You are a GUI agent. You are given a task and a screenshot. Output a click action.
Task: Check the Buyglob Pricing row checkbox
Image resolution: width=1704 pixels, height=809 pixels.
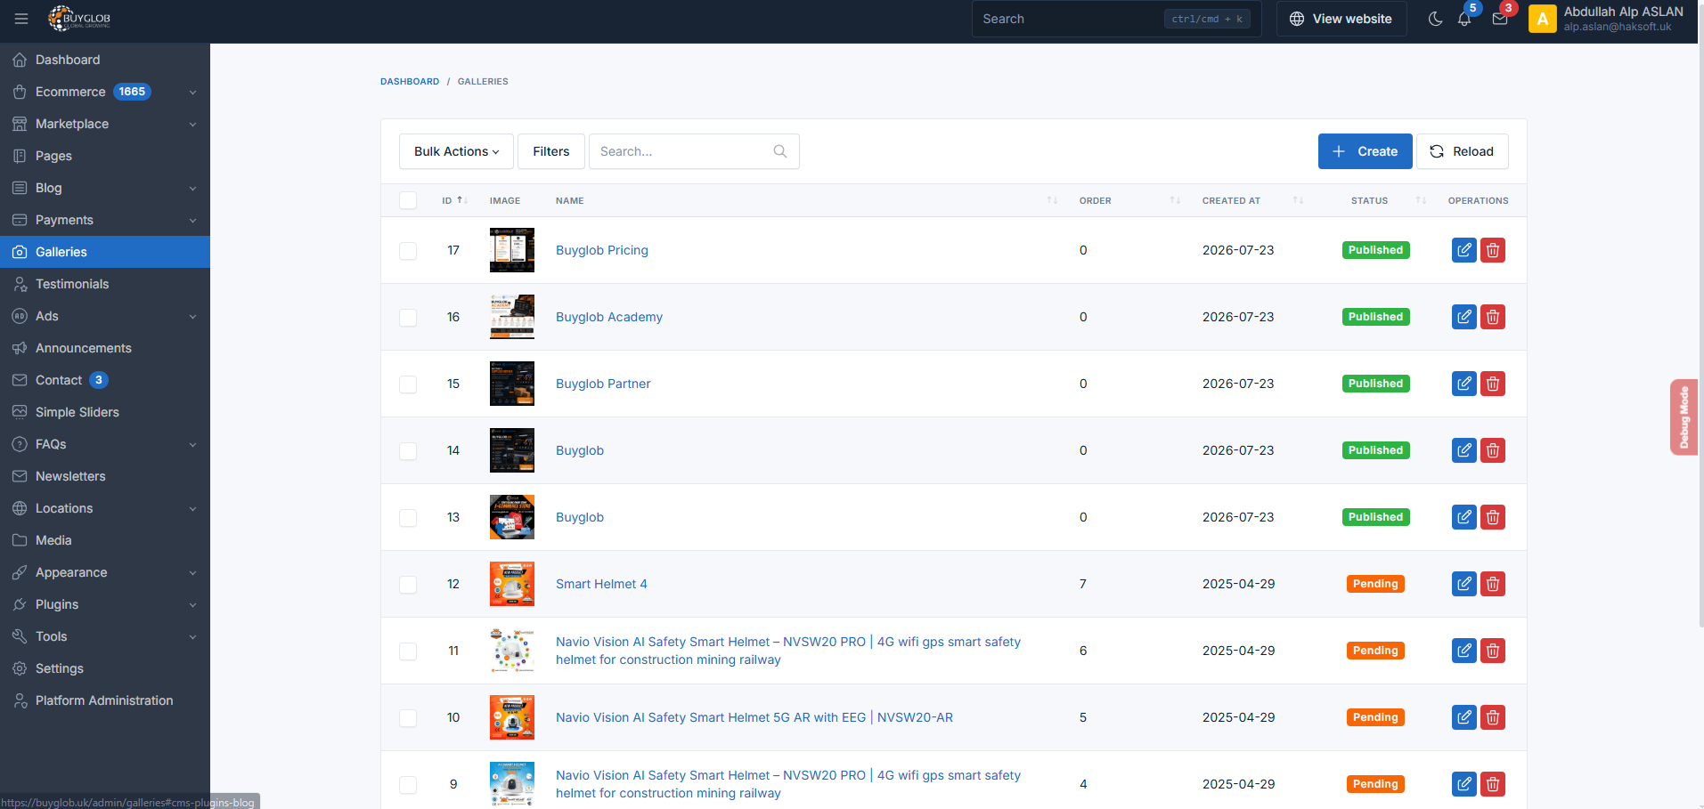pos(408,251)
